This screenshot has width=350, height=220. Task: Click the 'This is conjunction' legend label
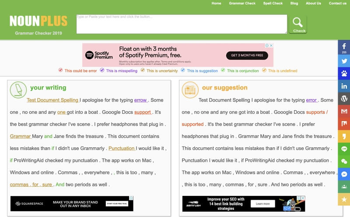pos(243,71)
